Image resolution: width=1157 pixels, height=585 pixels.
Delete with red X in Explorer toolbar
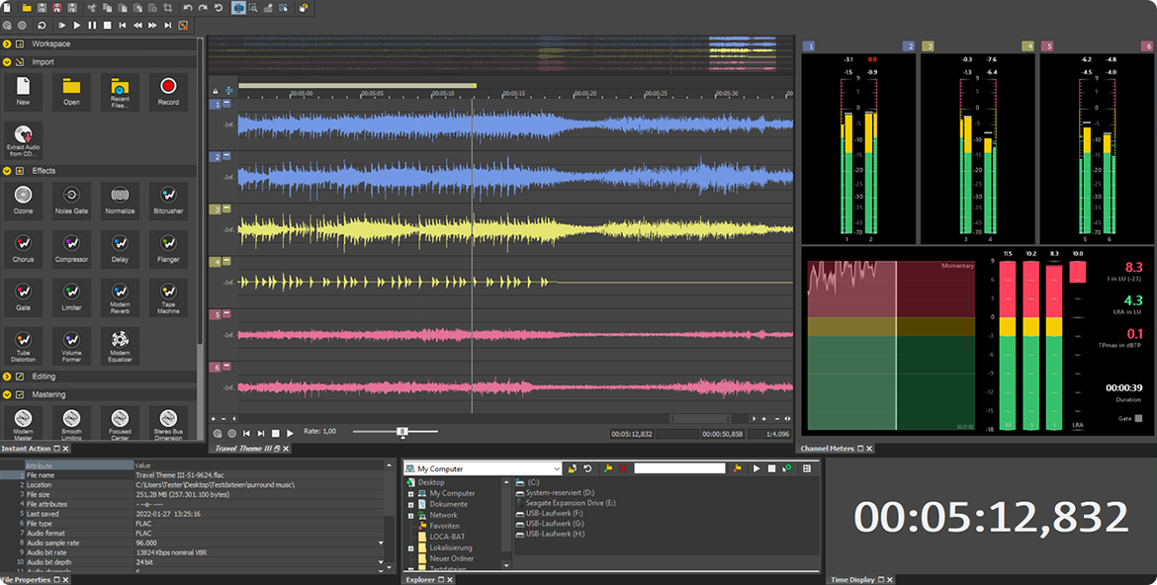(x=624, y=468)
